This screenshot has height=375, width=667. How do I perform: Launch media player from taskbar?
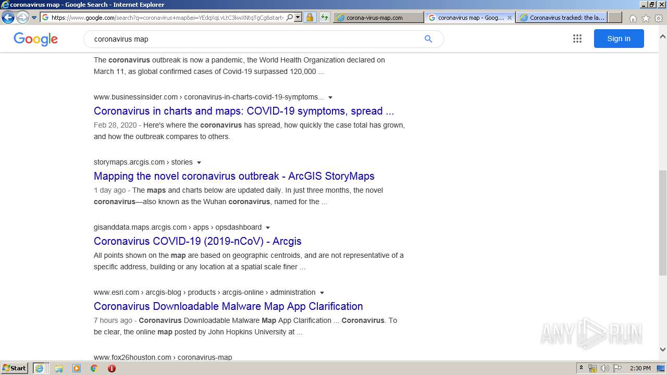pyautogui.click(x=77, y=368)
